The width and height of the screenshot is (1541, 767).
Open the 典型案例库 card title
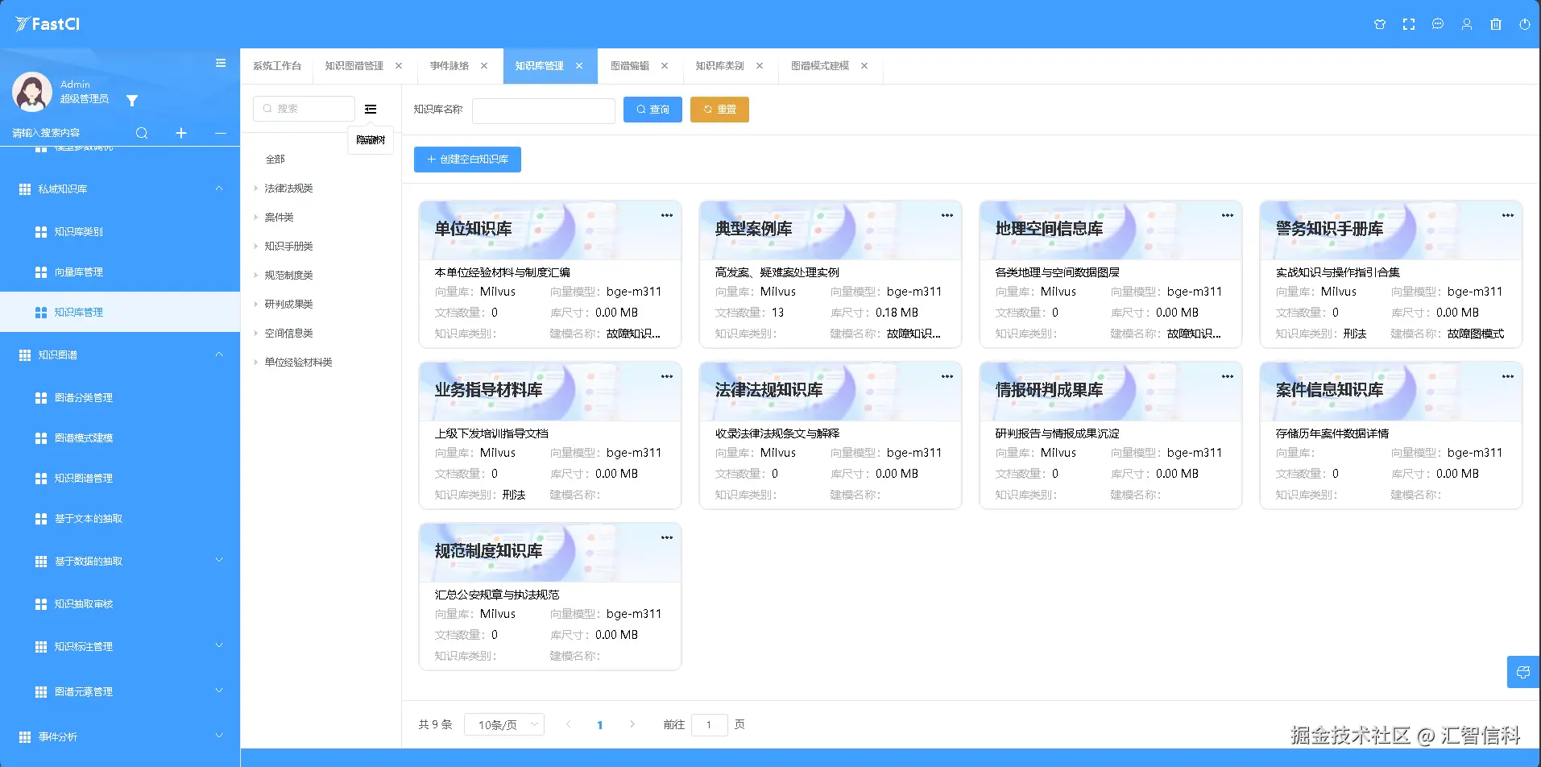[754, 229]
